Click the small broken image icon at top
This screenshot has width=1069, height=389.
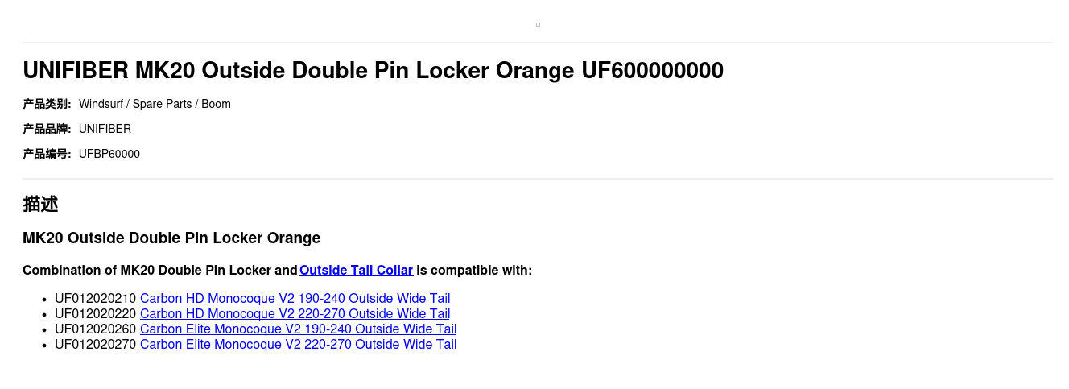click(x=538, y=25)
